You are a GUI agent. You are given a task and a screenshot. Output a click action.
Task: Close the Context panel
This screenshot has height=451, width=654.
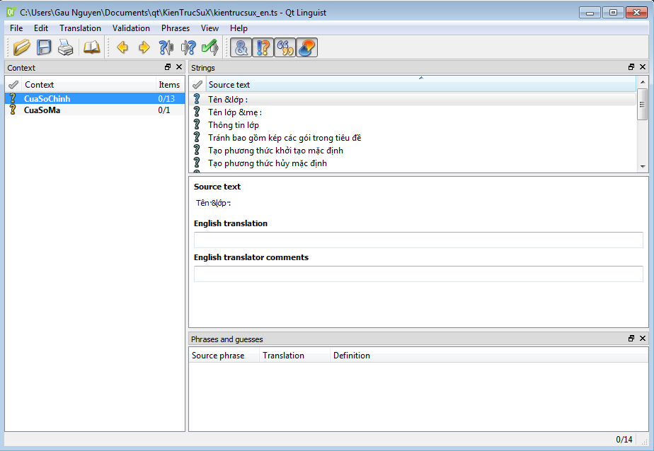click(x=179, y=67)
